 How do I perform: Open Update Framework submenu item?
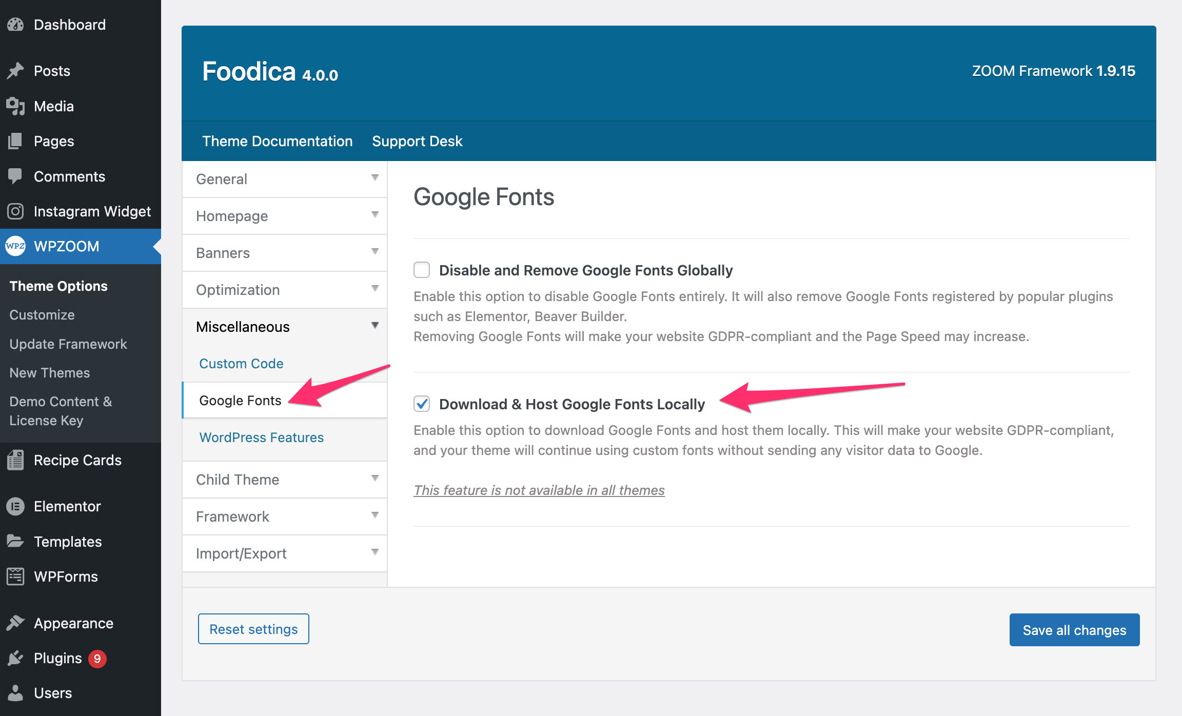[x=68, y=344]
